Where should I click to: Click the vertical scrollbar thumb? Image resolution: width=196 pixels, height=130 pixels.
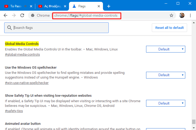tap(193, 122)
